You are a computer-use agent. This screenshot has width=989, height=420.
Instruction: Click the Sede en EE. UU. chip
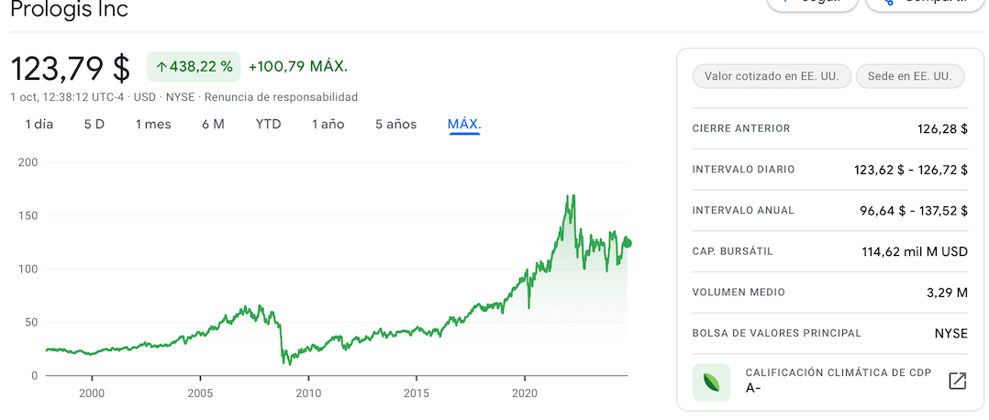point(909,76)
